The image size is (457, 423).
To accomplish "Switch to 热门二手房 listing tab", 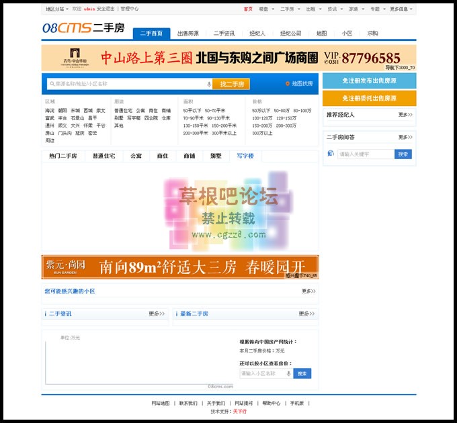I will pos(63,156).
